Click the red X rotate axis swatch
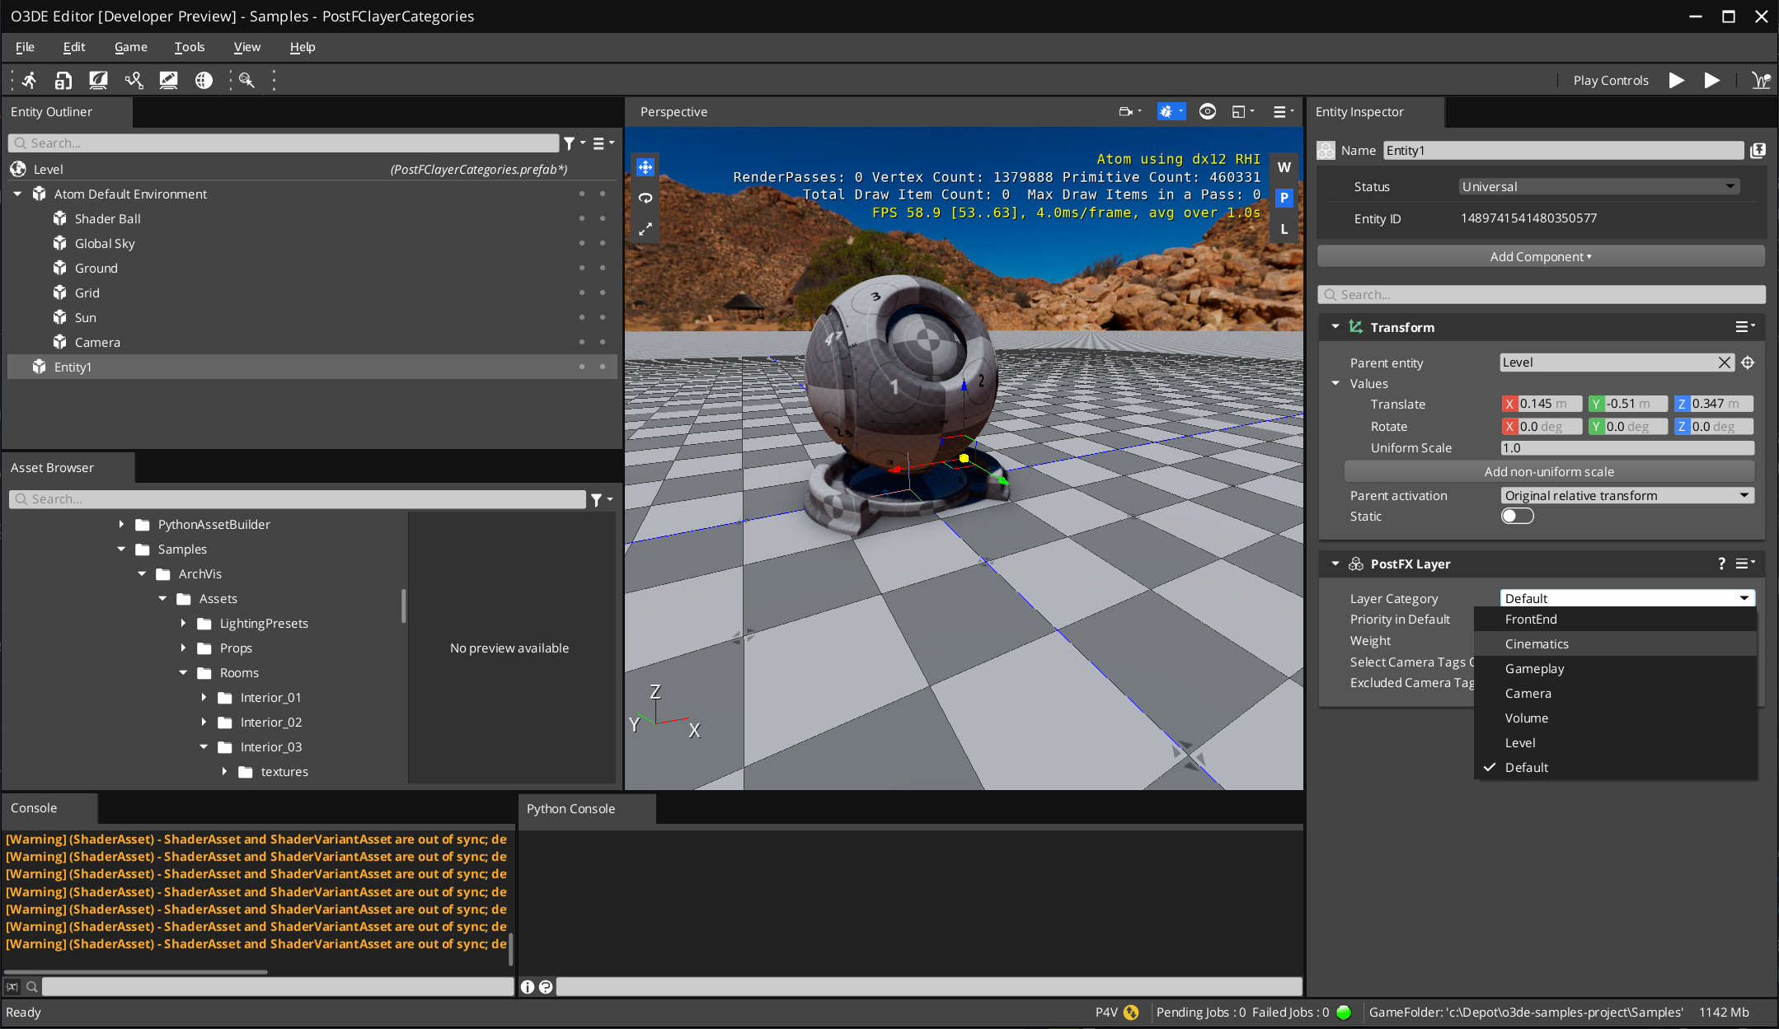 [x=1509, y=426]
